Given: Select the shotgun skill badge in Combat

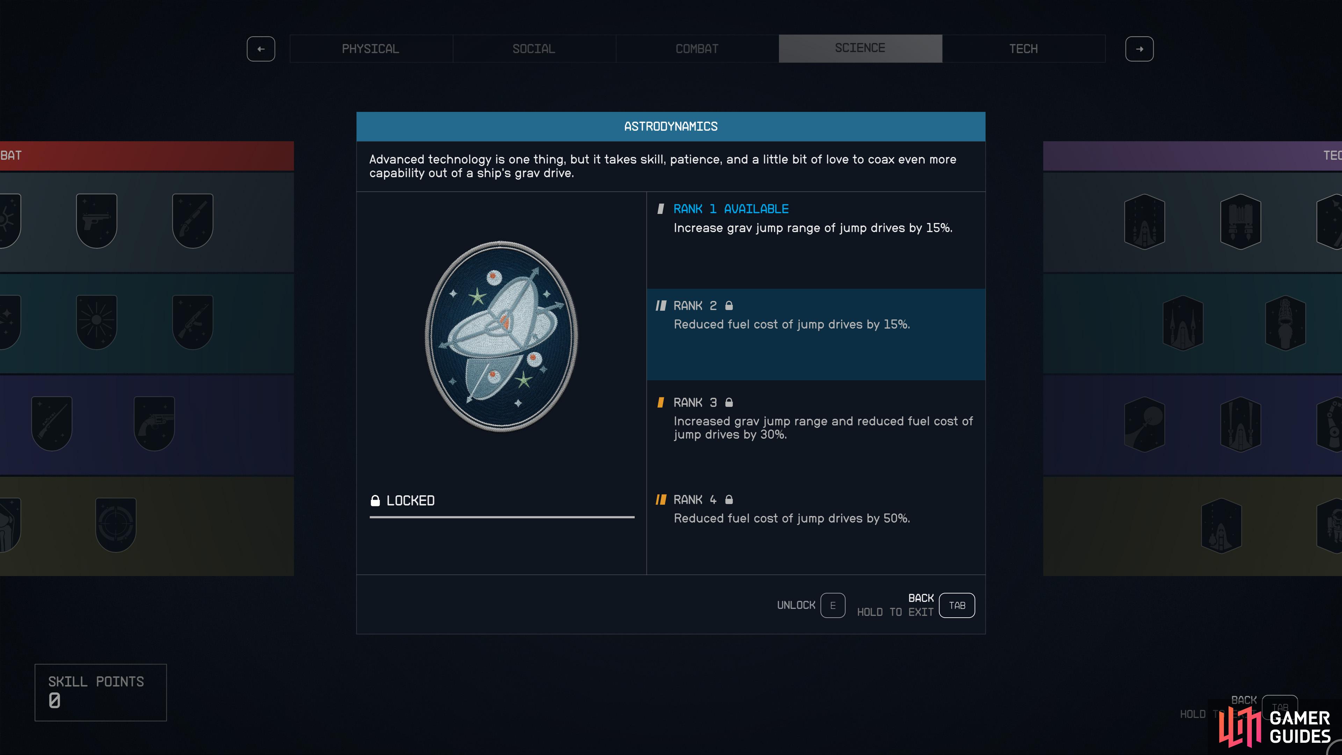Looking at the screenshot, I should [193, 221].
